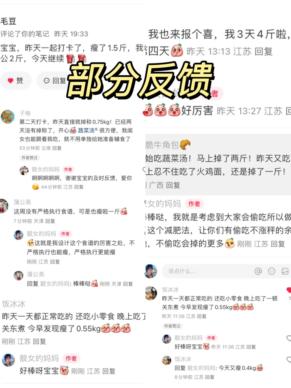Open 饭冰冰's guitar avatar on right panel
Image resolution: width=291 pixels, height=388 pixels.
tap(151, 293)
